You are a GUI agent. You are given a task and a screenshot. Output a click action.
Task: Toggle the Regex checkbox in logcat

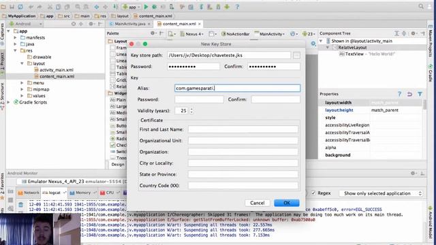[x=313, y=193]
